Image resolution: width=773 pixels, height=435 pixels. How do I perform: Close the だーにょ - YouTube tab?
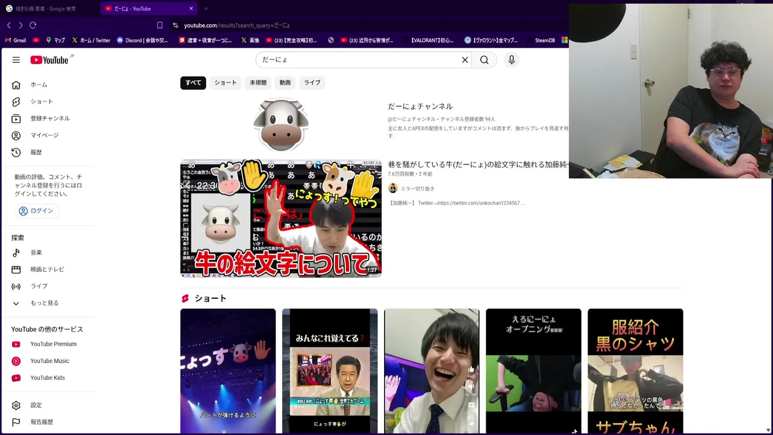(191, 8)
